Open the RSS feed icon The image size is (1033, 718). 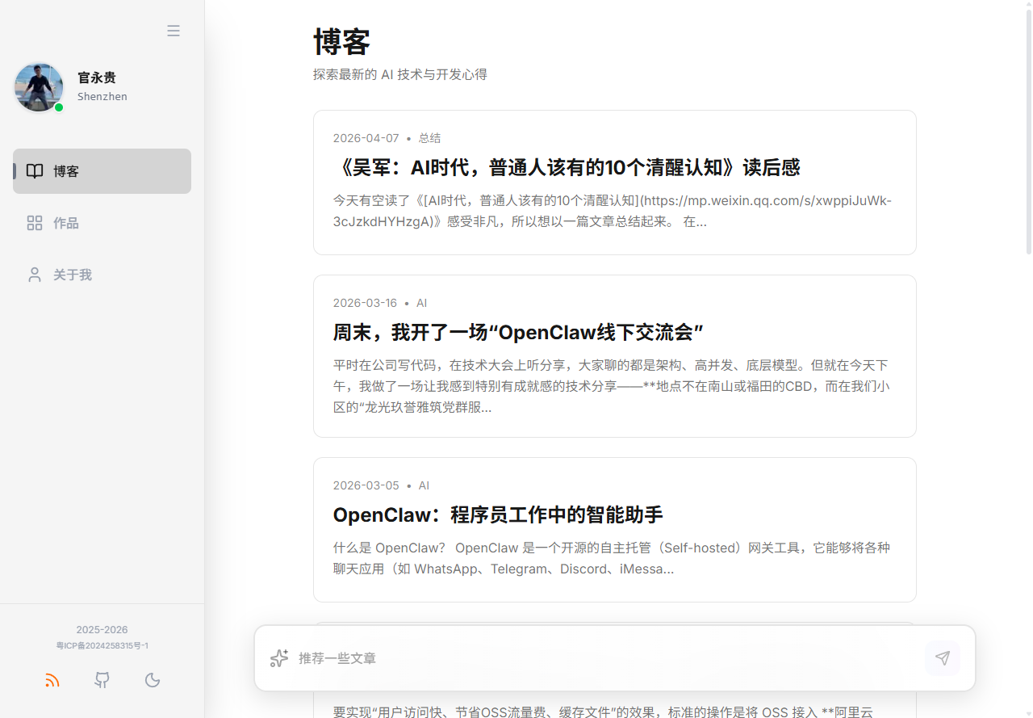pyautogui.click(x=52, y=680)
